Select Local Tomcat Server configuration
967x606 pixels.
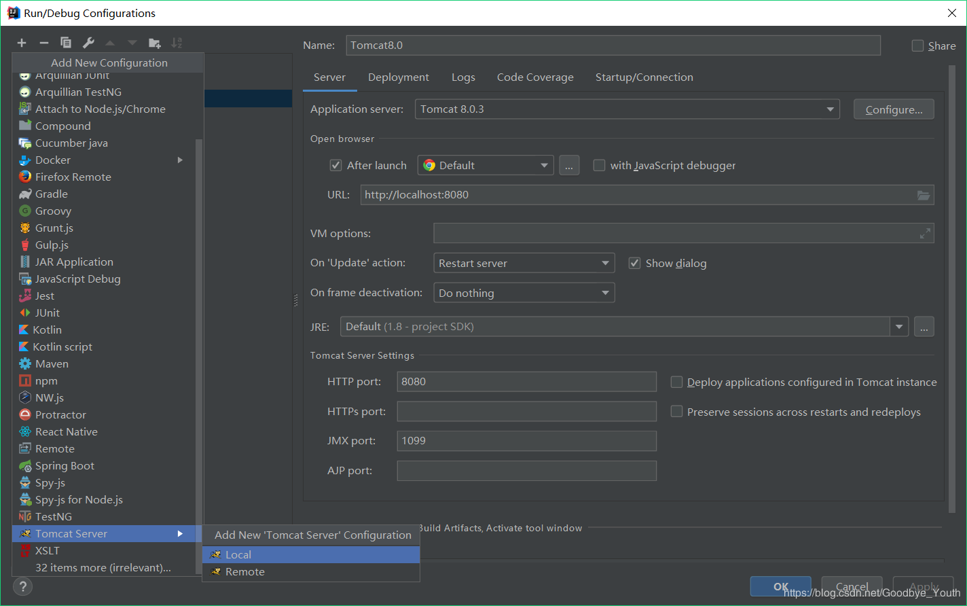[x=311, y=554]
